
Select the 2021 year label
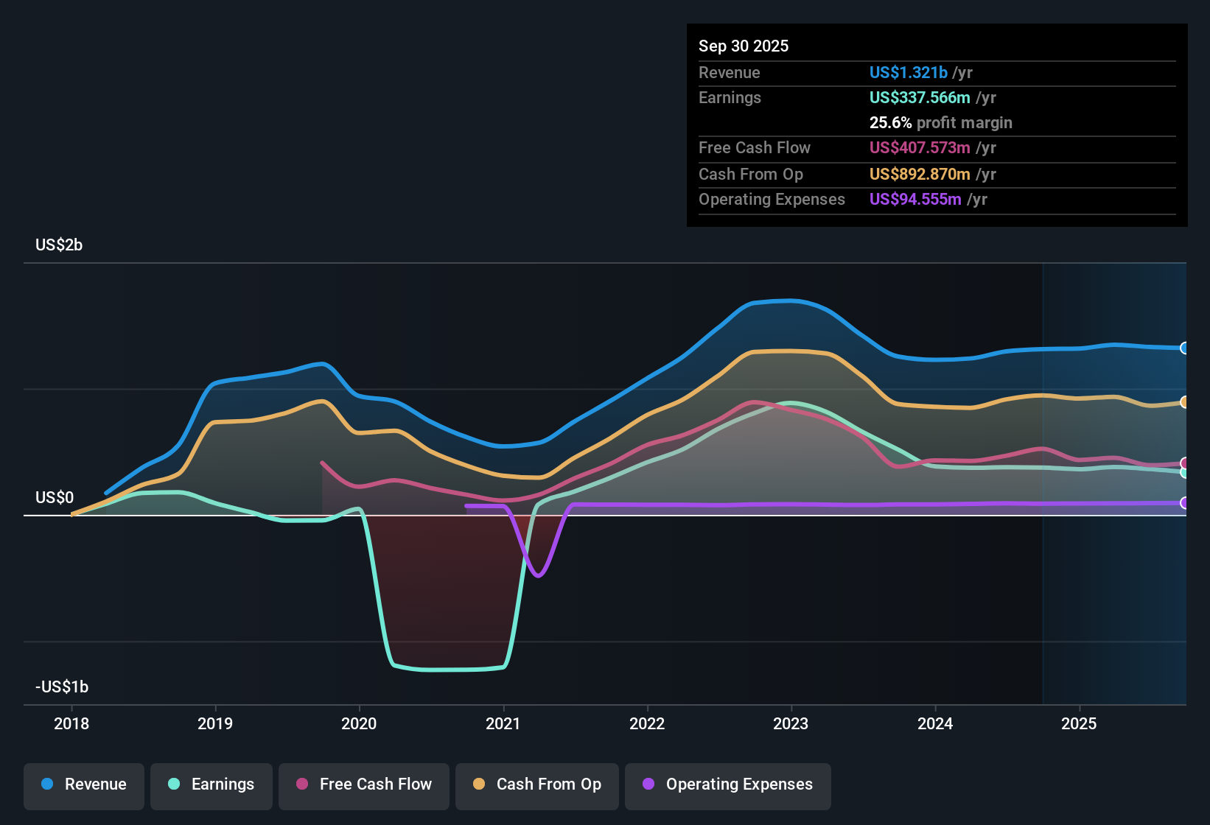pyautogui.click(x=503, y=724)
